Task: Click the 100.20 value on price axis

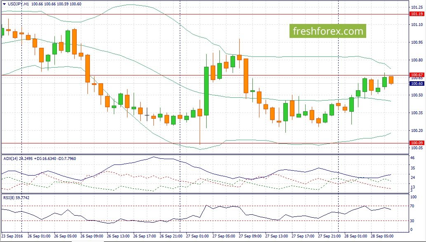Action: (417, 130)
